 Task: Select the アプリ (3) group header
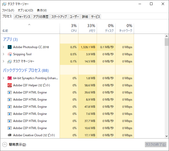coord(10,39)
